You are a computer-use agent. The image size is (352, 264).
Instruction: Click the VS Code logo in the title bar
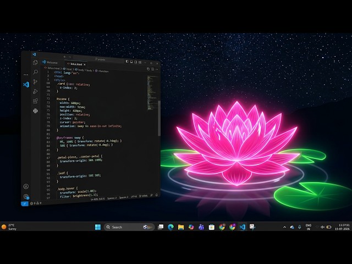pyautogui.click(x=34, y=54)
